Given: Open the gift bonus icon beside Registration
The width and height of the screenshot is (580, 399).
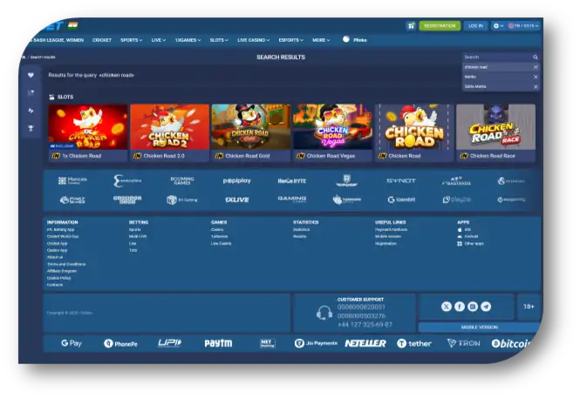Looking at the screenshot, I should 411,26.
